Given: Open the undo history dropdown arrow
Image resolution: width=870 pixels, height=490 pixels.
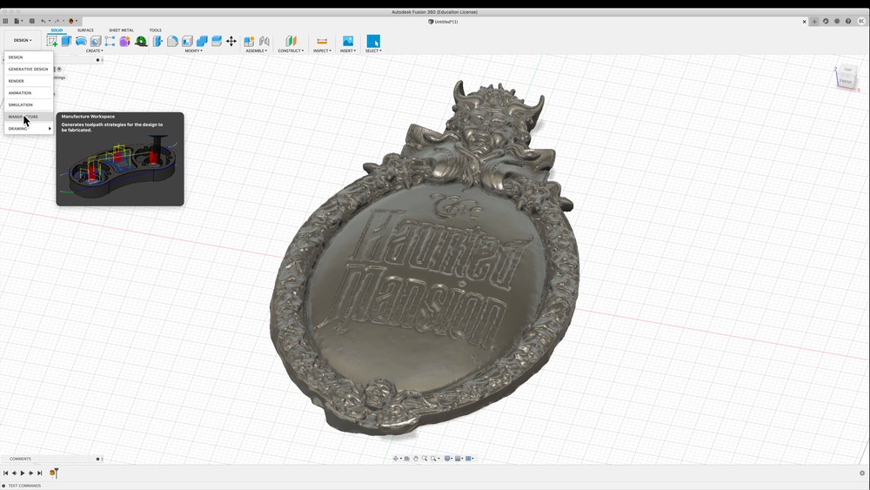Looking at the screenshot, I should [50, 21].
